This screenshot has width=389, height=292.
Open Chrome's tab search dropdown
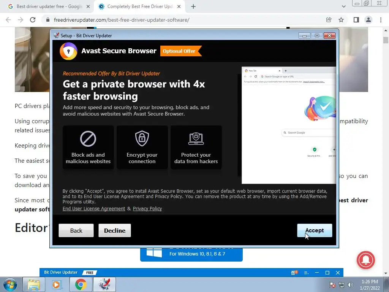pos(343,7)
